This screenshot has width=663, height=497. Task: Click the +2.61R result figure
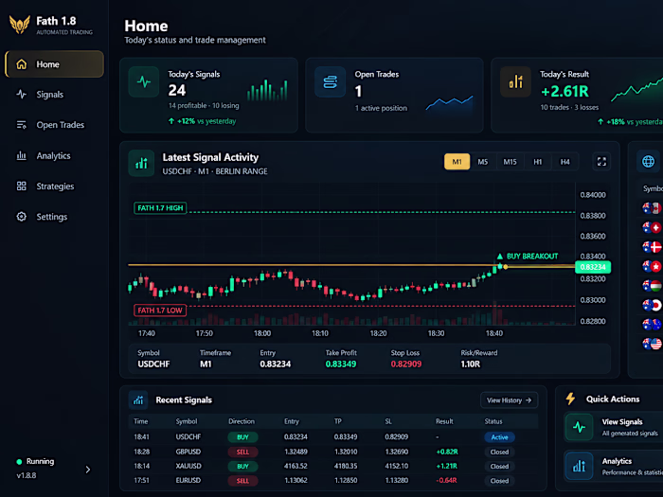point(564,91)
